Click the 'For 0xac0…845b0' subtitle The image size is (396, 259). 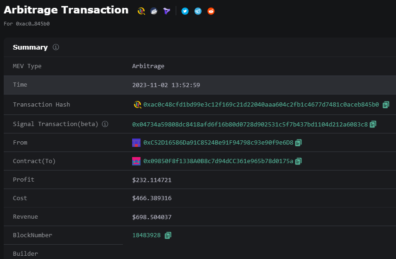(27, 24)
